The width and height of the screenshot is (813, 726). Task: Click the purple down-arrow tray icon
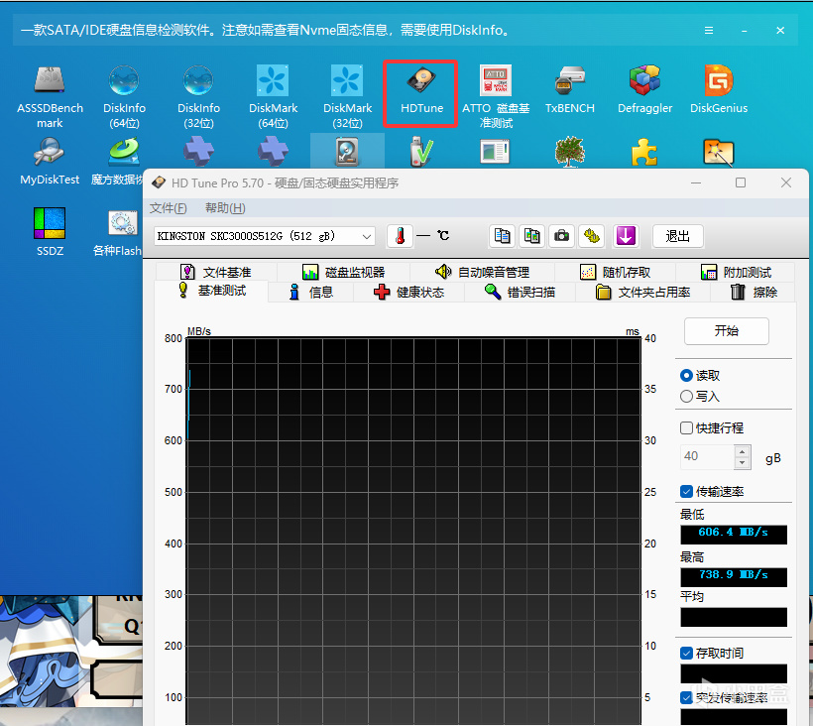626,236
